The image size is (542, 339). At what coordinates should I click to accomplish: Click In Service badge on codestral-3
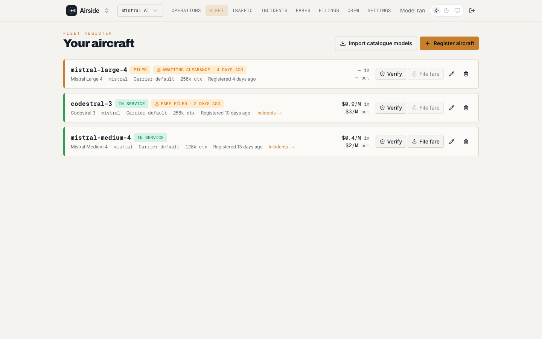pos(132,104)
